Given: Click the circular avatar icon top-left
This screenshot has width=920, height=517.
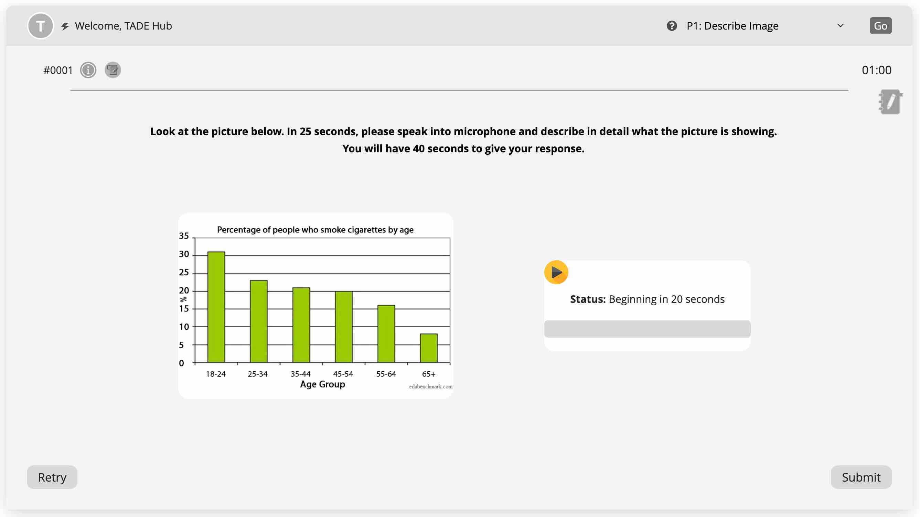Looking at the screenshot, I should click(40, 25).
